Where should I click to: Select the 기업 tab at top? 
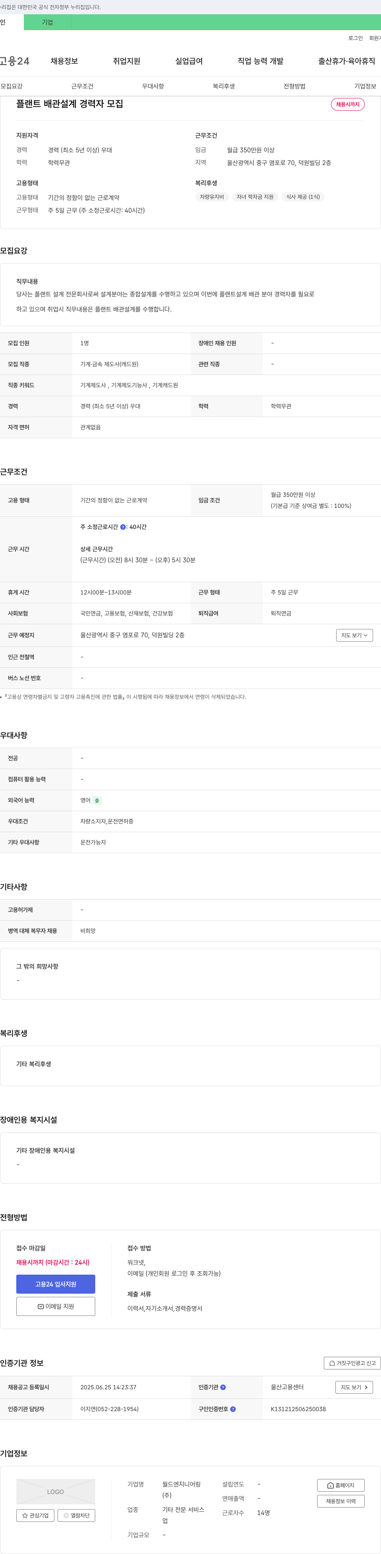tap(47, 22)
